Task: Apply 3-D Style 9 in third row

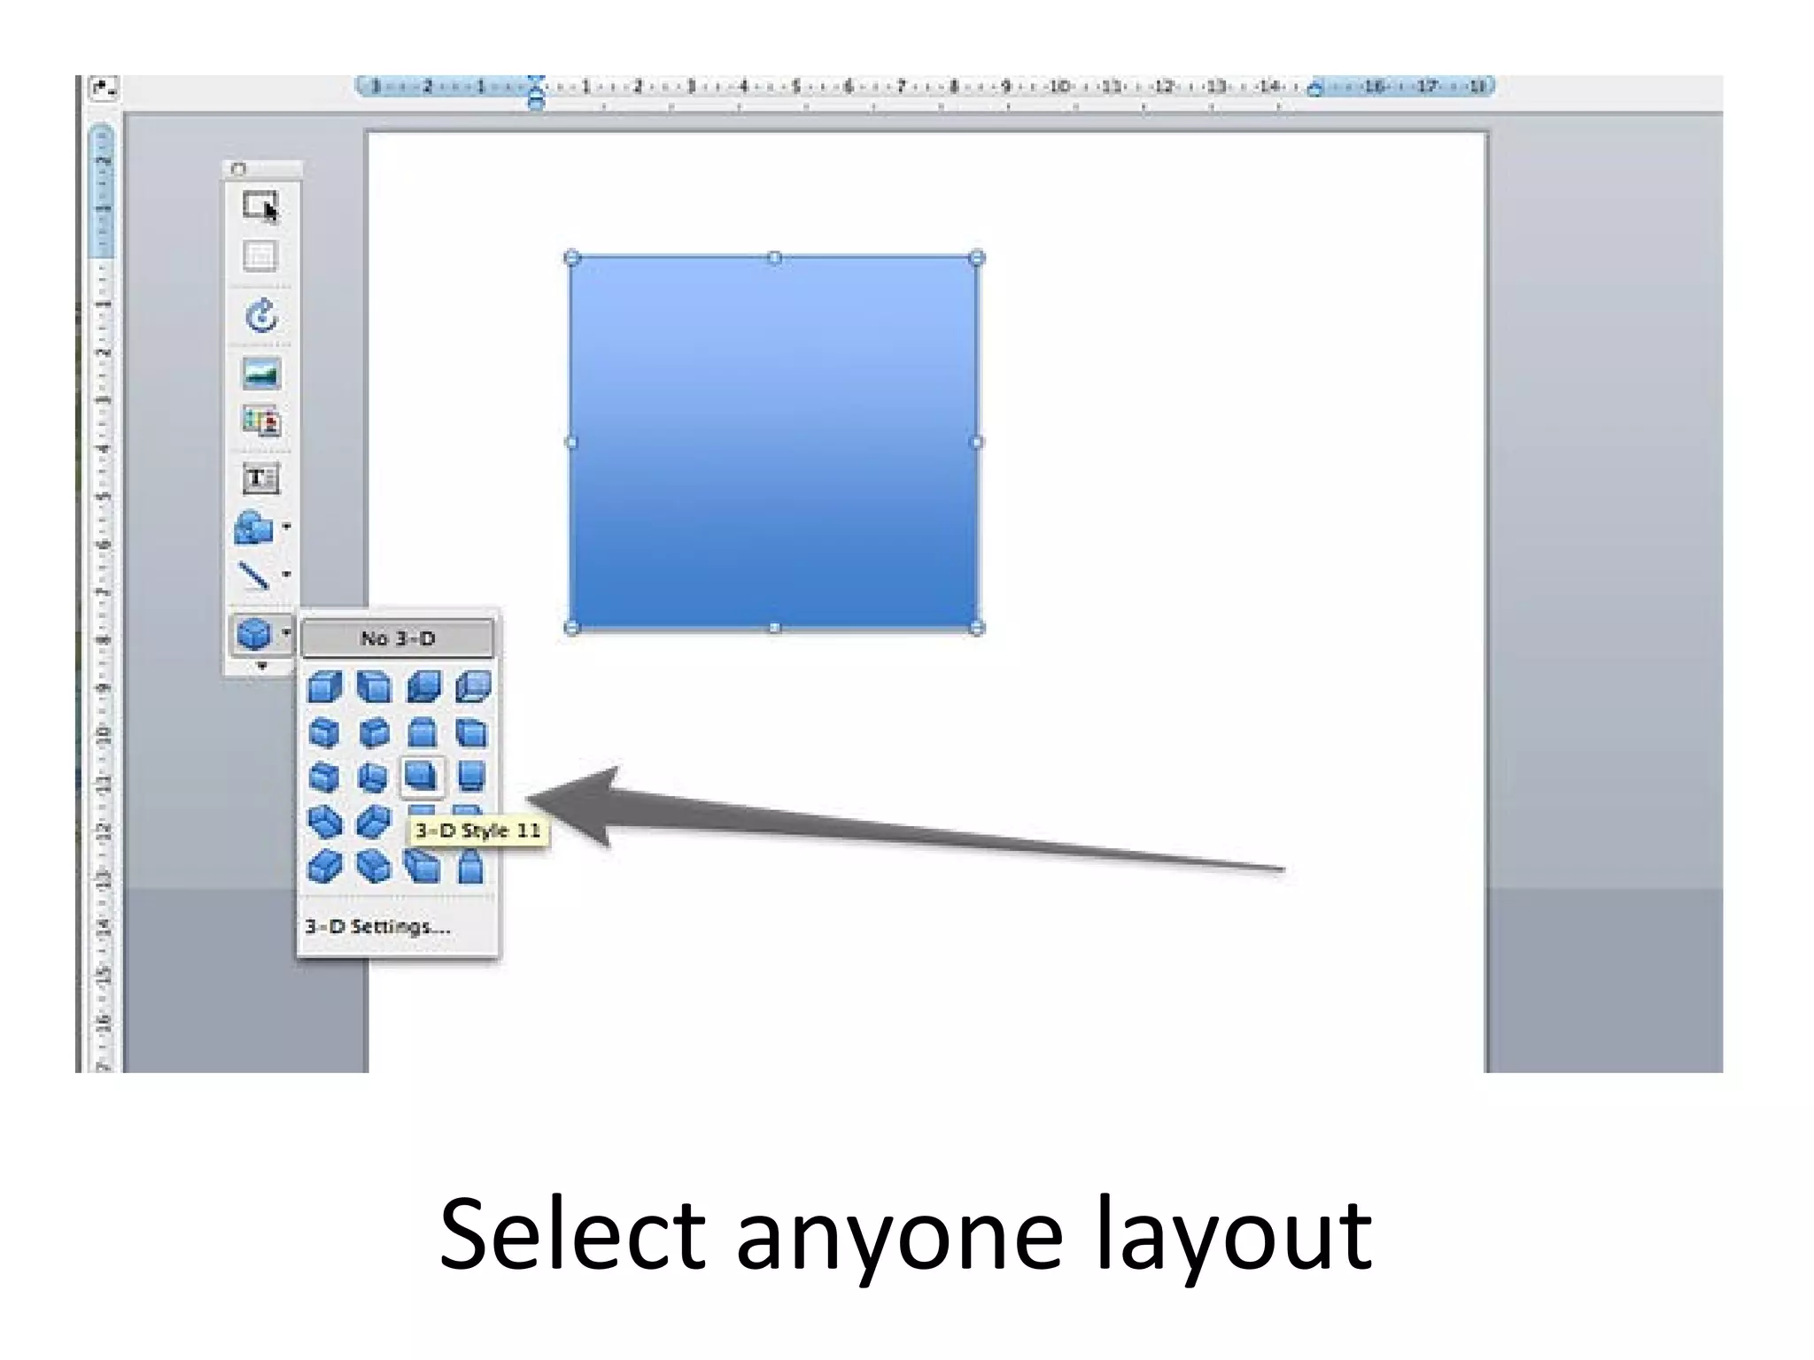Action: tap(325, 777)
